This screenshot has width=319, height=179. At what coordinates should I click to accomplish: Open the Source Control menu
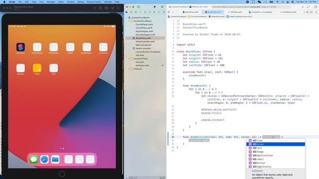click(94, 2)
